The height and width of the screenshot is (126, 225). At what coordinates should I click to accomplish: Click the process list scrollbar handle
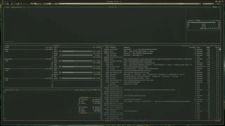click(220, 49)
